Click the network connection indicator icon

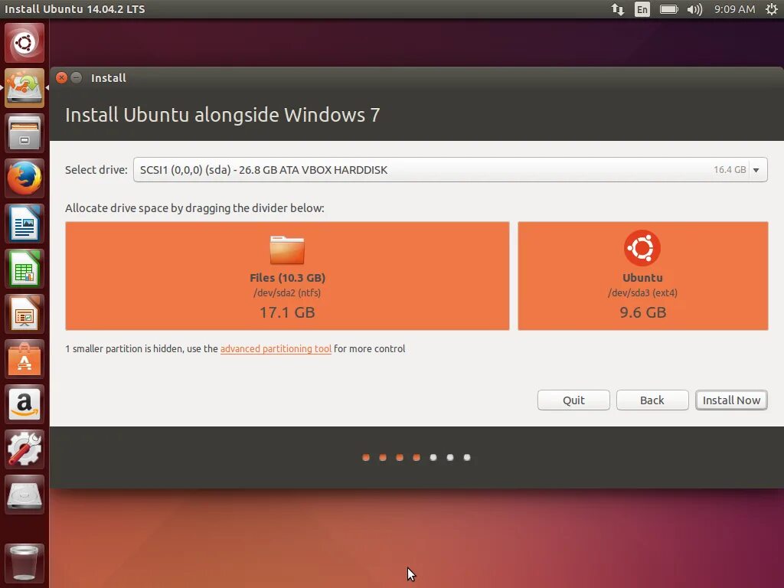tap(618, 9)
